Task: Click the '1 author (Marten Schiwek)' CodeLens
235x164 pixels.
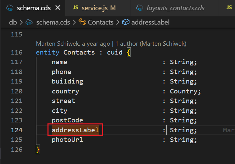Action: [151, 44]
